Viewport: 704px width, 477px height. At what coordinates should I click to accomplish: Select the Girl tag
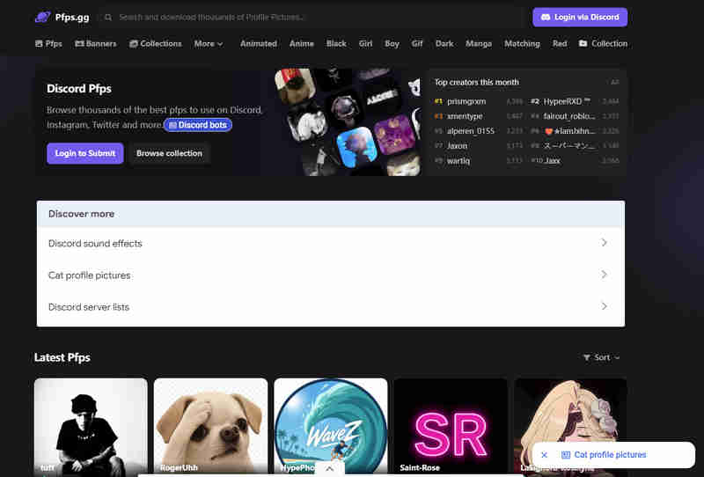[x=365, y=44]
